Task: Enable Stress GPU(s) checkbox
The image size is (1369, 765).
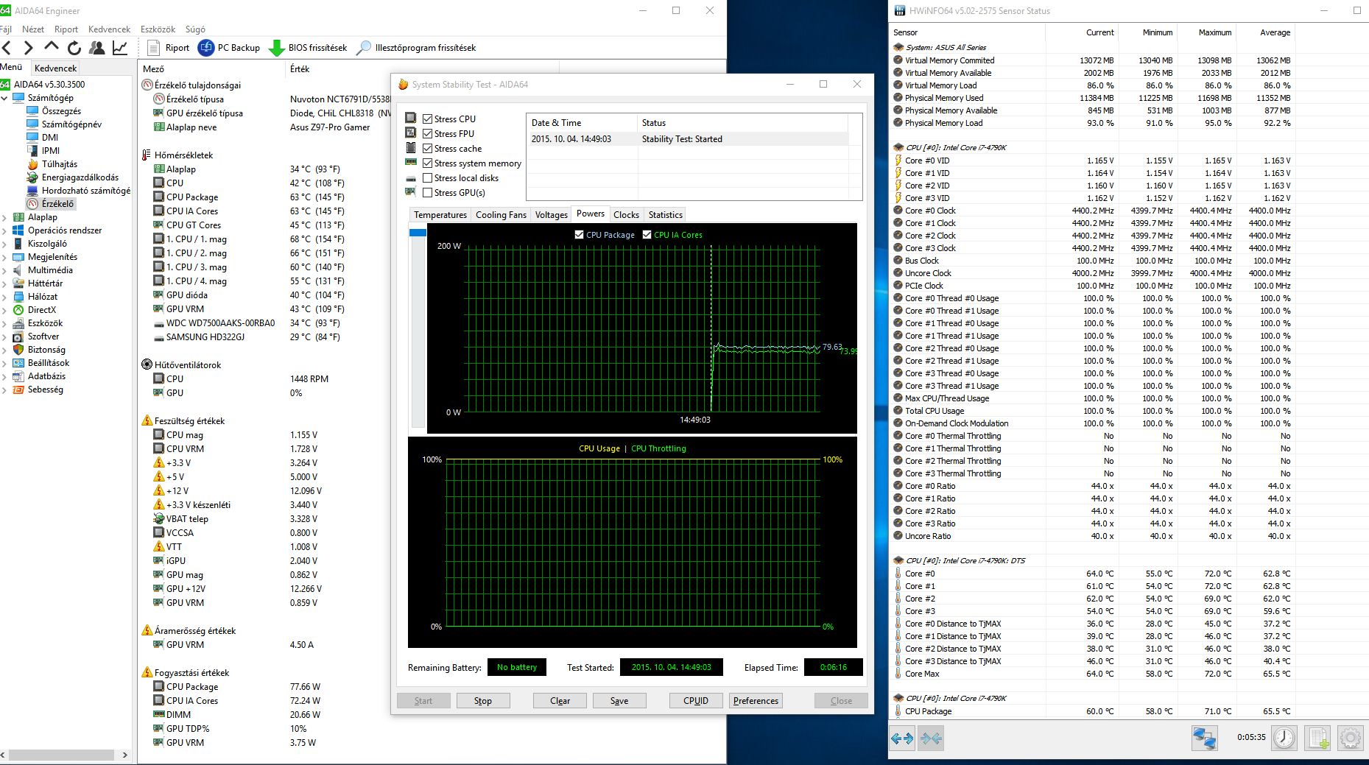Action: pyautogui.click(x=427, y=192)
